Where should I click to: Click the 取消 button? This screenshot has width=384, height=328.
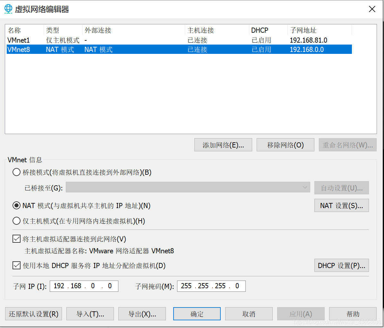249,314
